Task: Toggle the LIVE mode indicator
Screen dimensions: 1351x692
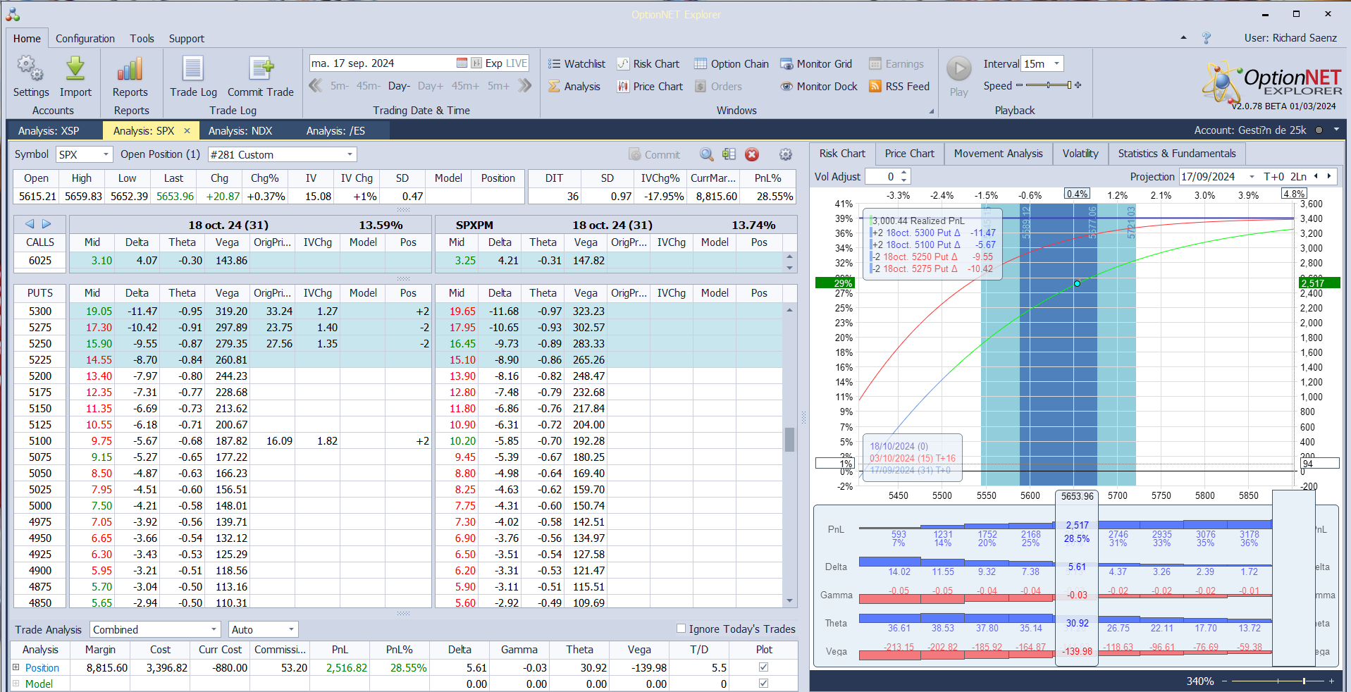Action: [x=516, y=63]
